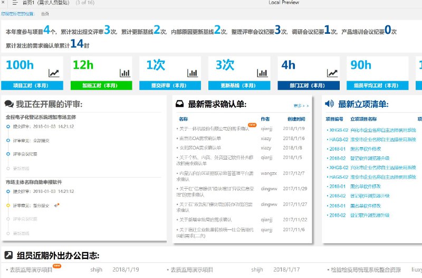This screenshot has width=422, height=278.
Task: Open 去质监局演示项目 log dated 2018/1/17
Action: (x=191, y=270)
